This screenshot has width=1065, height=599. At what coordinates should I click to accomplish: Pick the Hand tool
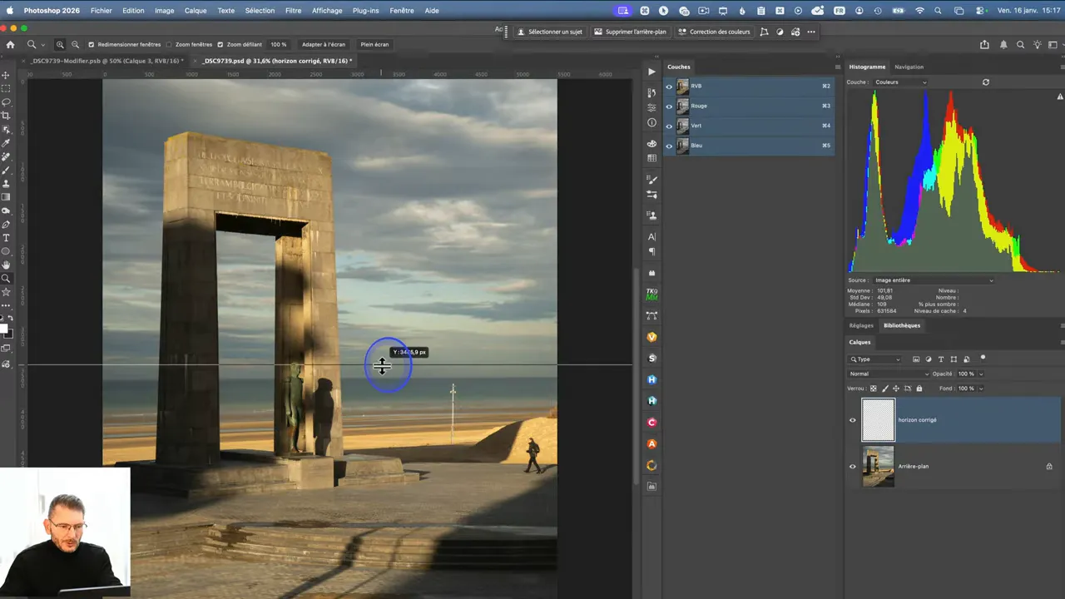(6, 265)
